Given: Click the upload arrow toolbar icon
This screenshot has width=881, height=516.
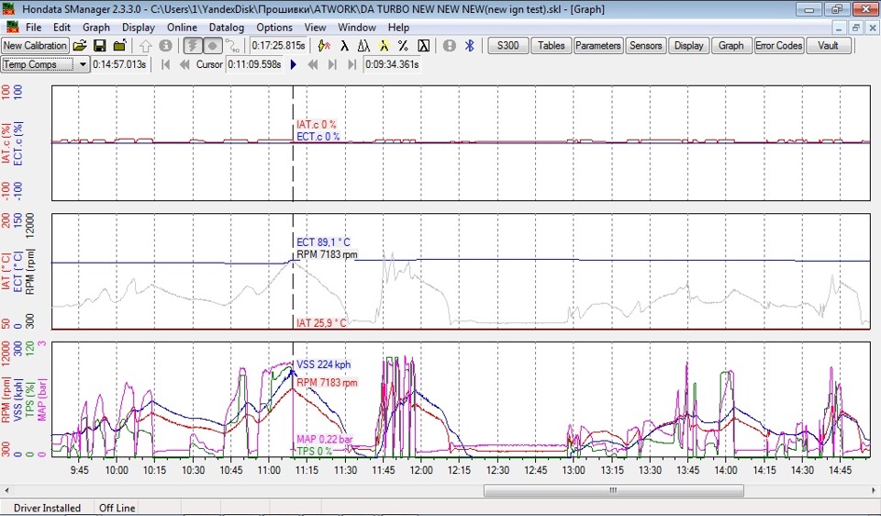Looking at the screenshot, I should coord(146,46).
